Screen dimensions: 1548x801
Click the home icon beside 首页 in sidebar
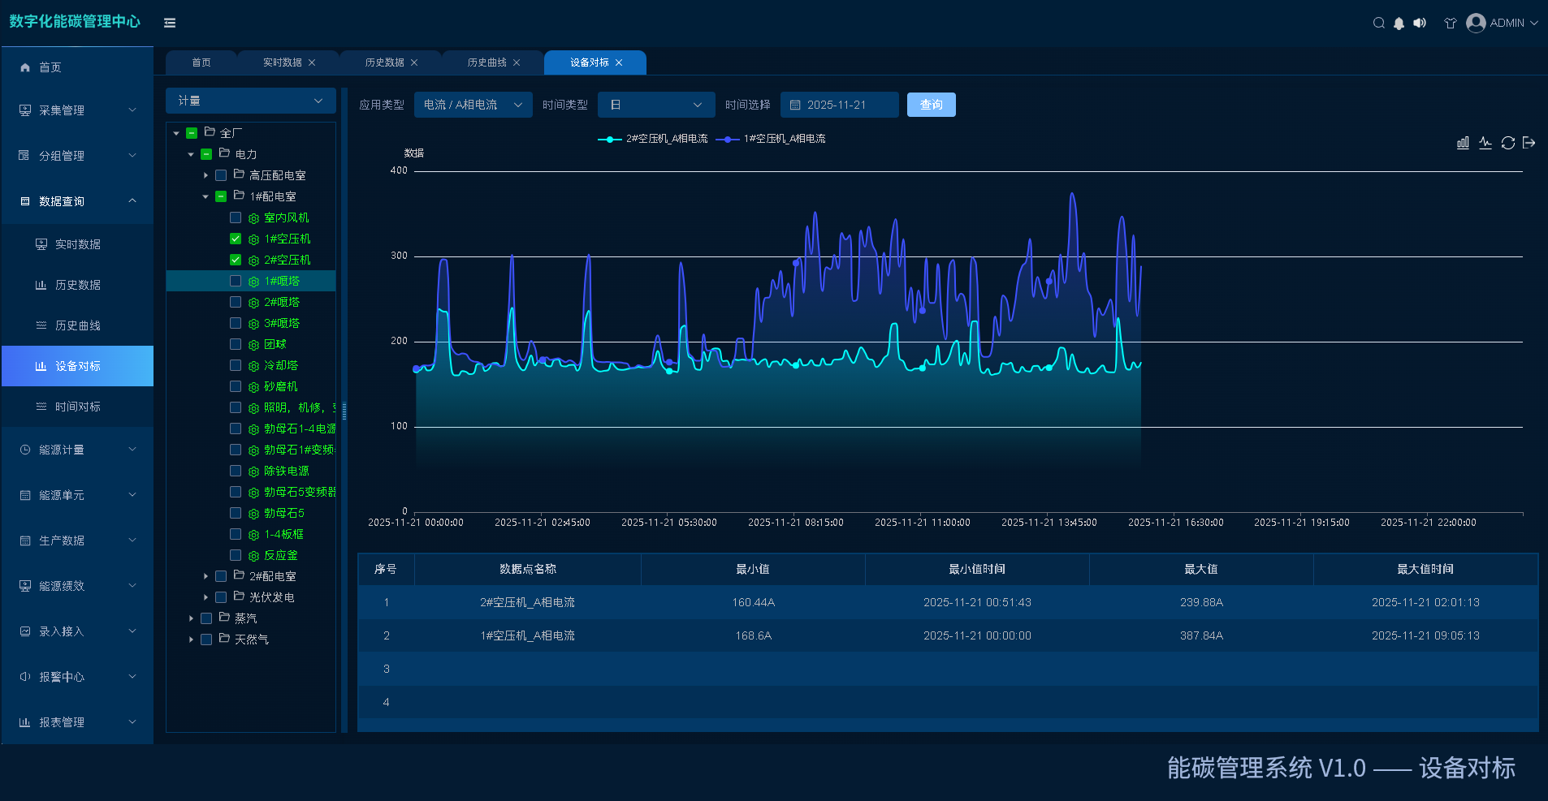(x=25, y=67)
